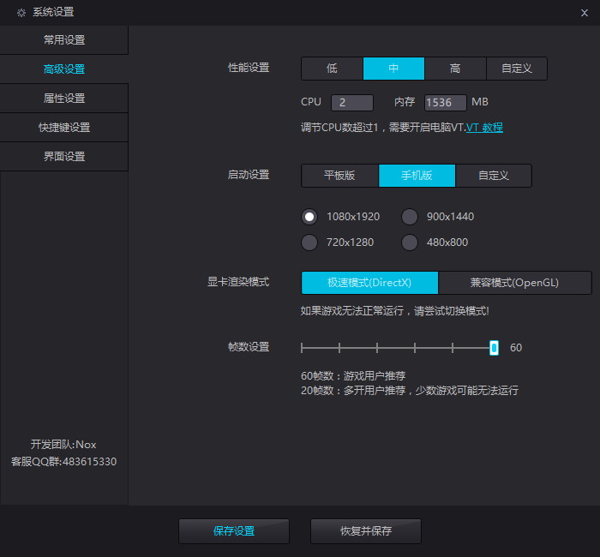Switch to 属性设置 tab
Screen dimensions: 600x557
[x=64, y=99]
